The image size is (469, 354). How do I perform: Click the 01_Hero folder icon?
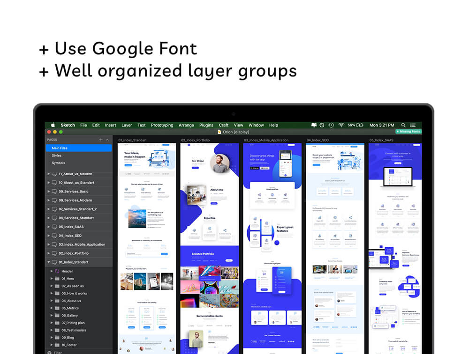tap(57, 279)
